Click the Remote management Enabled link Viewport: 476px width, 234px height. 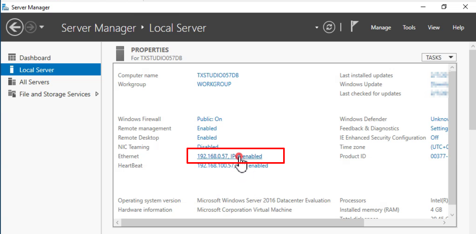click(207, 128)
